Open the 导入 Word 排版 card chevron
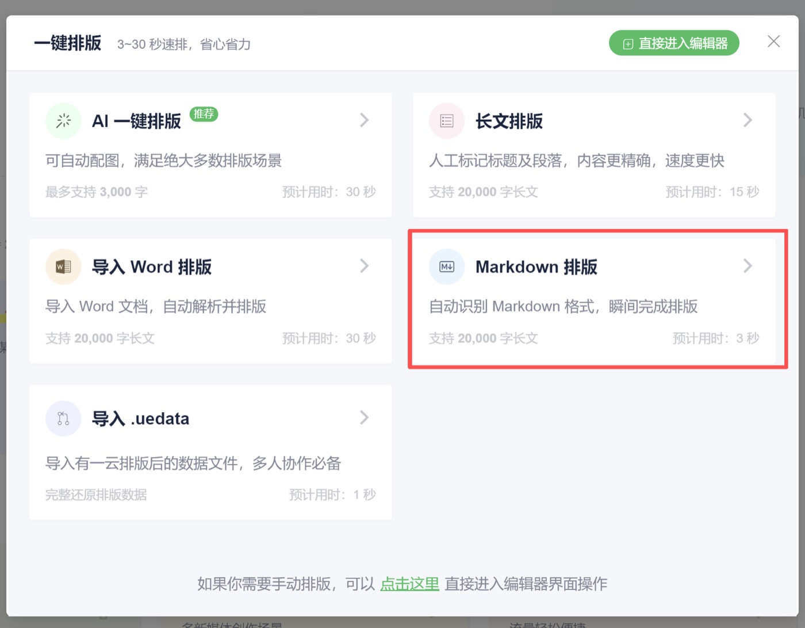 pyautogui.click(x=364, y=266)
